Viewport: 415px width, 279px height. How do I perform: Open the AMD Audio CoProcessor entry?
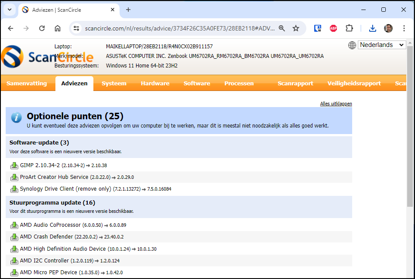click(73, 225)
